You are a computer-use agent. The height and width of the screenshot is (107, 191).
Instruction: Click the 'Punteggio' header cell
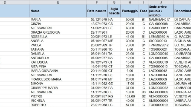pos(130,11)
